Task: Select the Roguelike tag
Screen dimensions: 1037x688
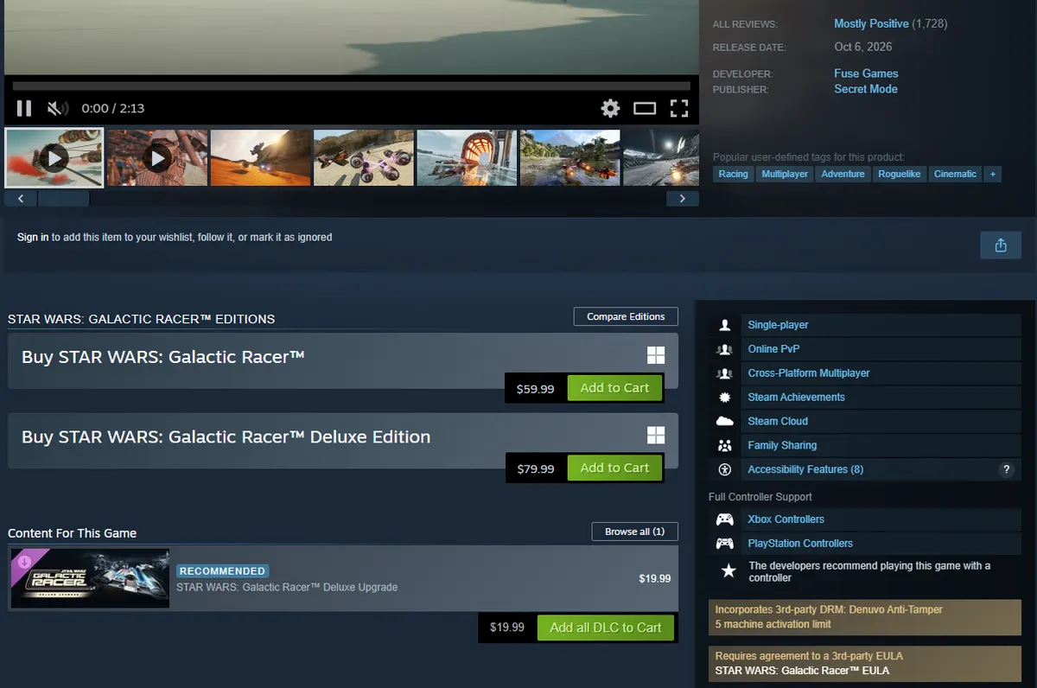Action: click(900, 174)
